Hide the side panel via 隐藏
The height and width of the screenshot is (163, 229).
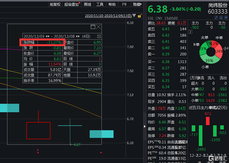click(x=137, y=4)
